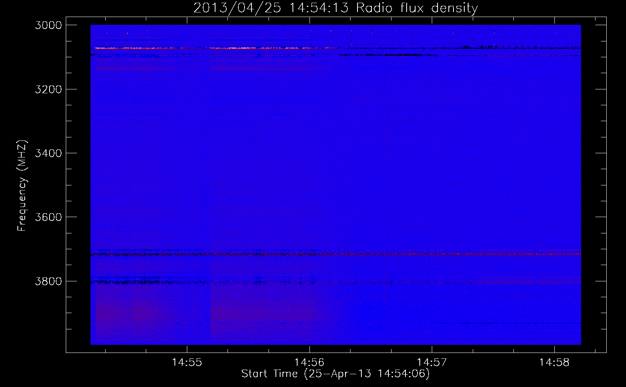Click the "Frequency (MHZ)" axis label
This screenshot has height=387, width=626.
coord(22,186)
